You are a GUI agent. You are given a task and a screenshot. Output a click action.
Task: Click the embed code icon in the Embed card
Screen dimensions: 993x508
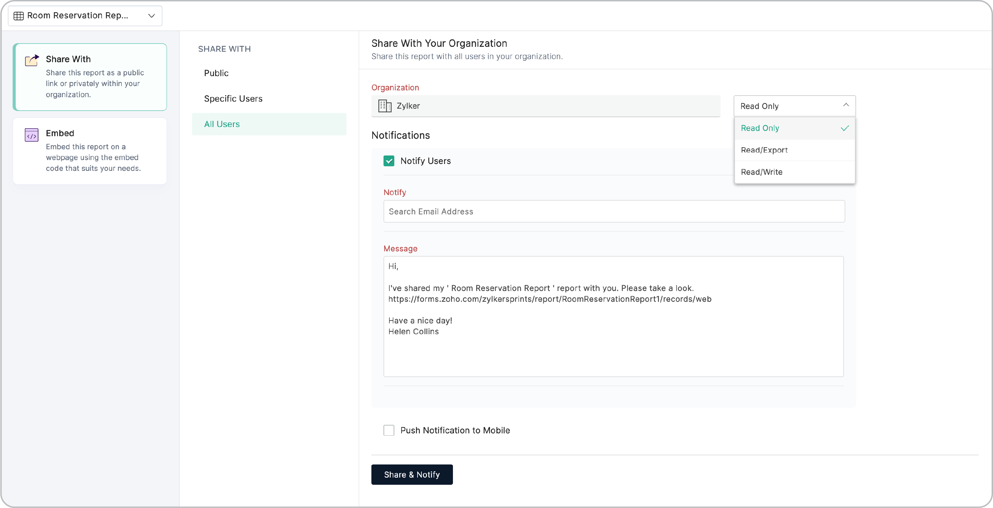click(x=32, y=135)
